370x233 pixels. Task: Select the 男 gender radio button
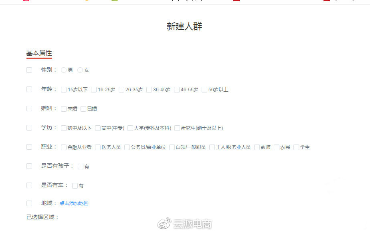click(63, 70)
